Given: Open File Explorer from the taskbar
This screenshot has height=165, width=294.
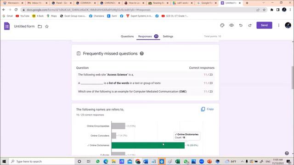Looking at the screenshot, I should (113, 161).
